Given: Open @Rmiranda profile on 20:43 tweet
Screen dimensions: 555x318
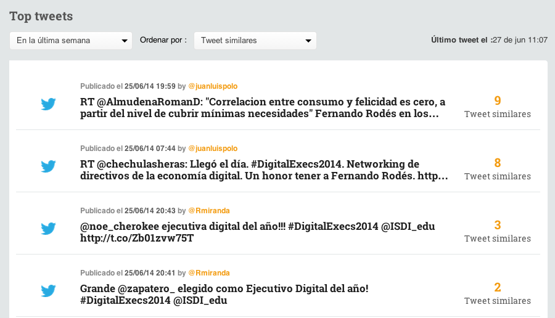Looking at the screenshot, I should tap(209, 211).
